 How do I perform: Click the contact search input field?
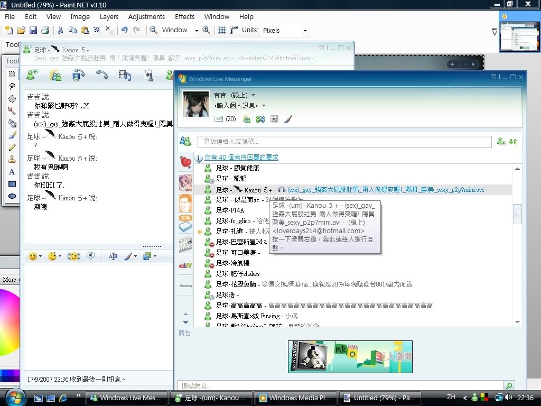[x=344, y=142]
